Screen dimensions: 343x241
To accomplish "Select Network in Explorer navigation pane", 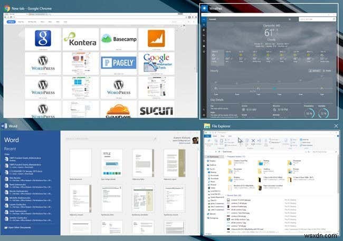I will (x=211, y=214).
